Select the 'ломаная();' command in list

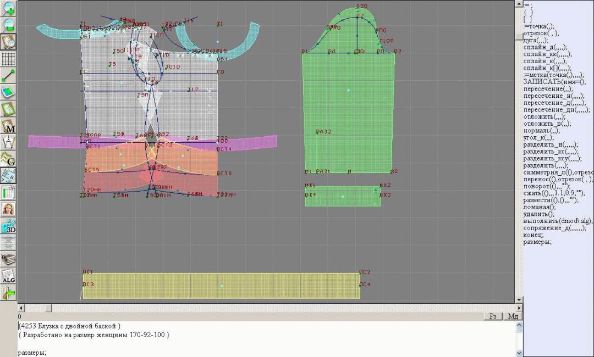[x=539, y=207]
